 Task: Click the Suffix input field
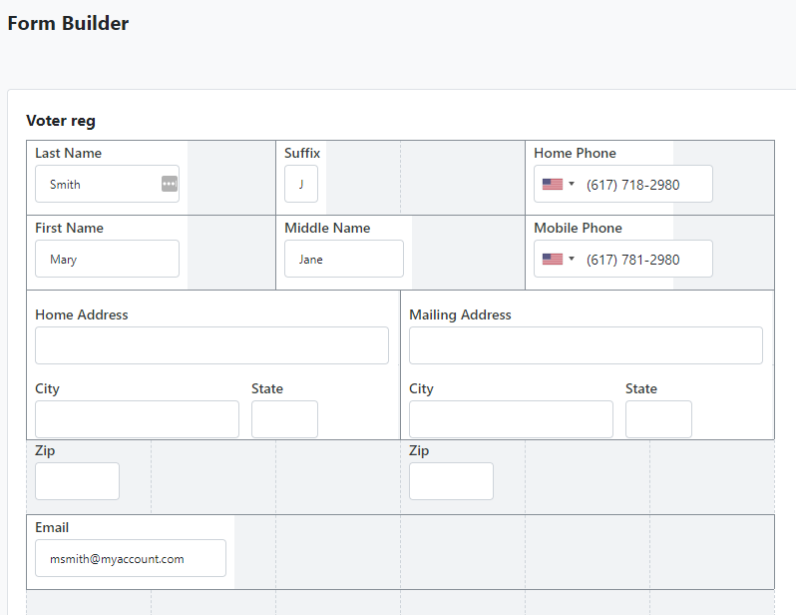pos(301,184)
